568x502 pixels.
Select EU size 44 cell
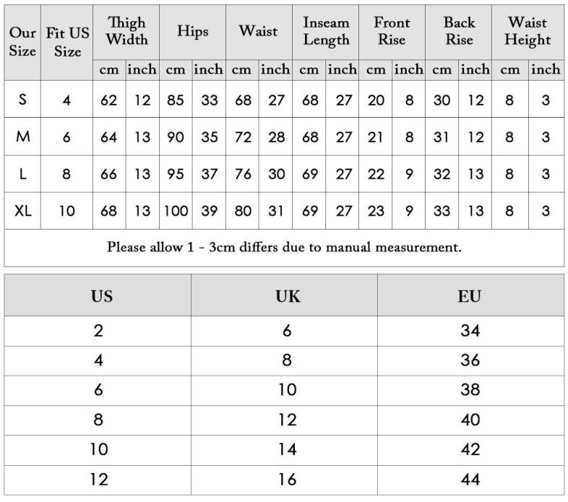coord(470,479)
